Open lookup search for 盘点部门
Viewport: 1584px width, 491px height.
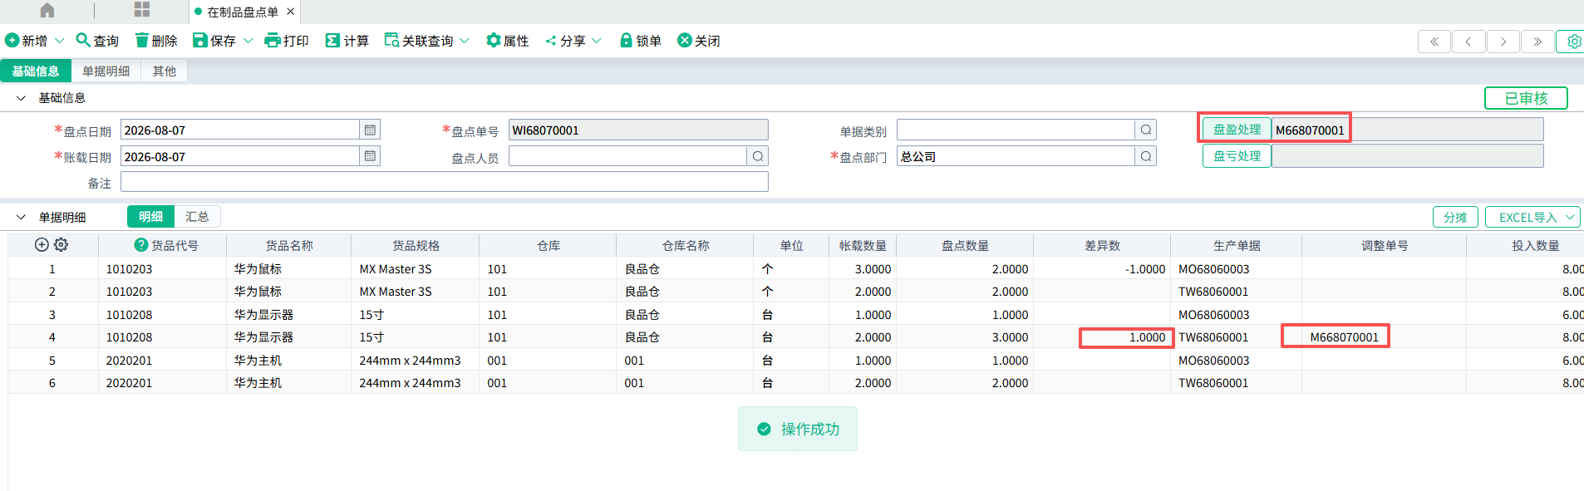tap(1146, 156)
